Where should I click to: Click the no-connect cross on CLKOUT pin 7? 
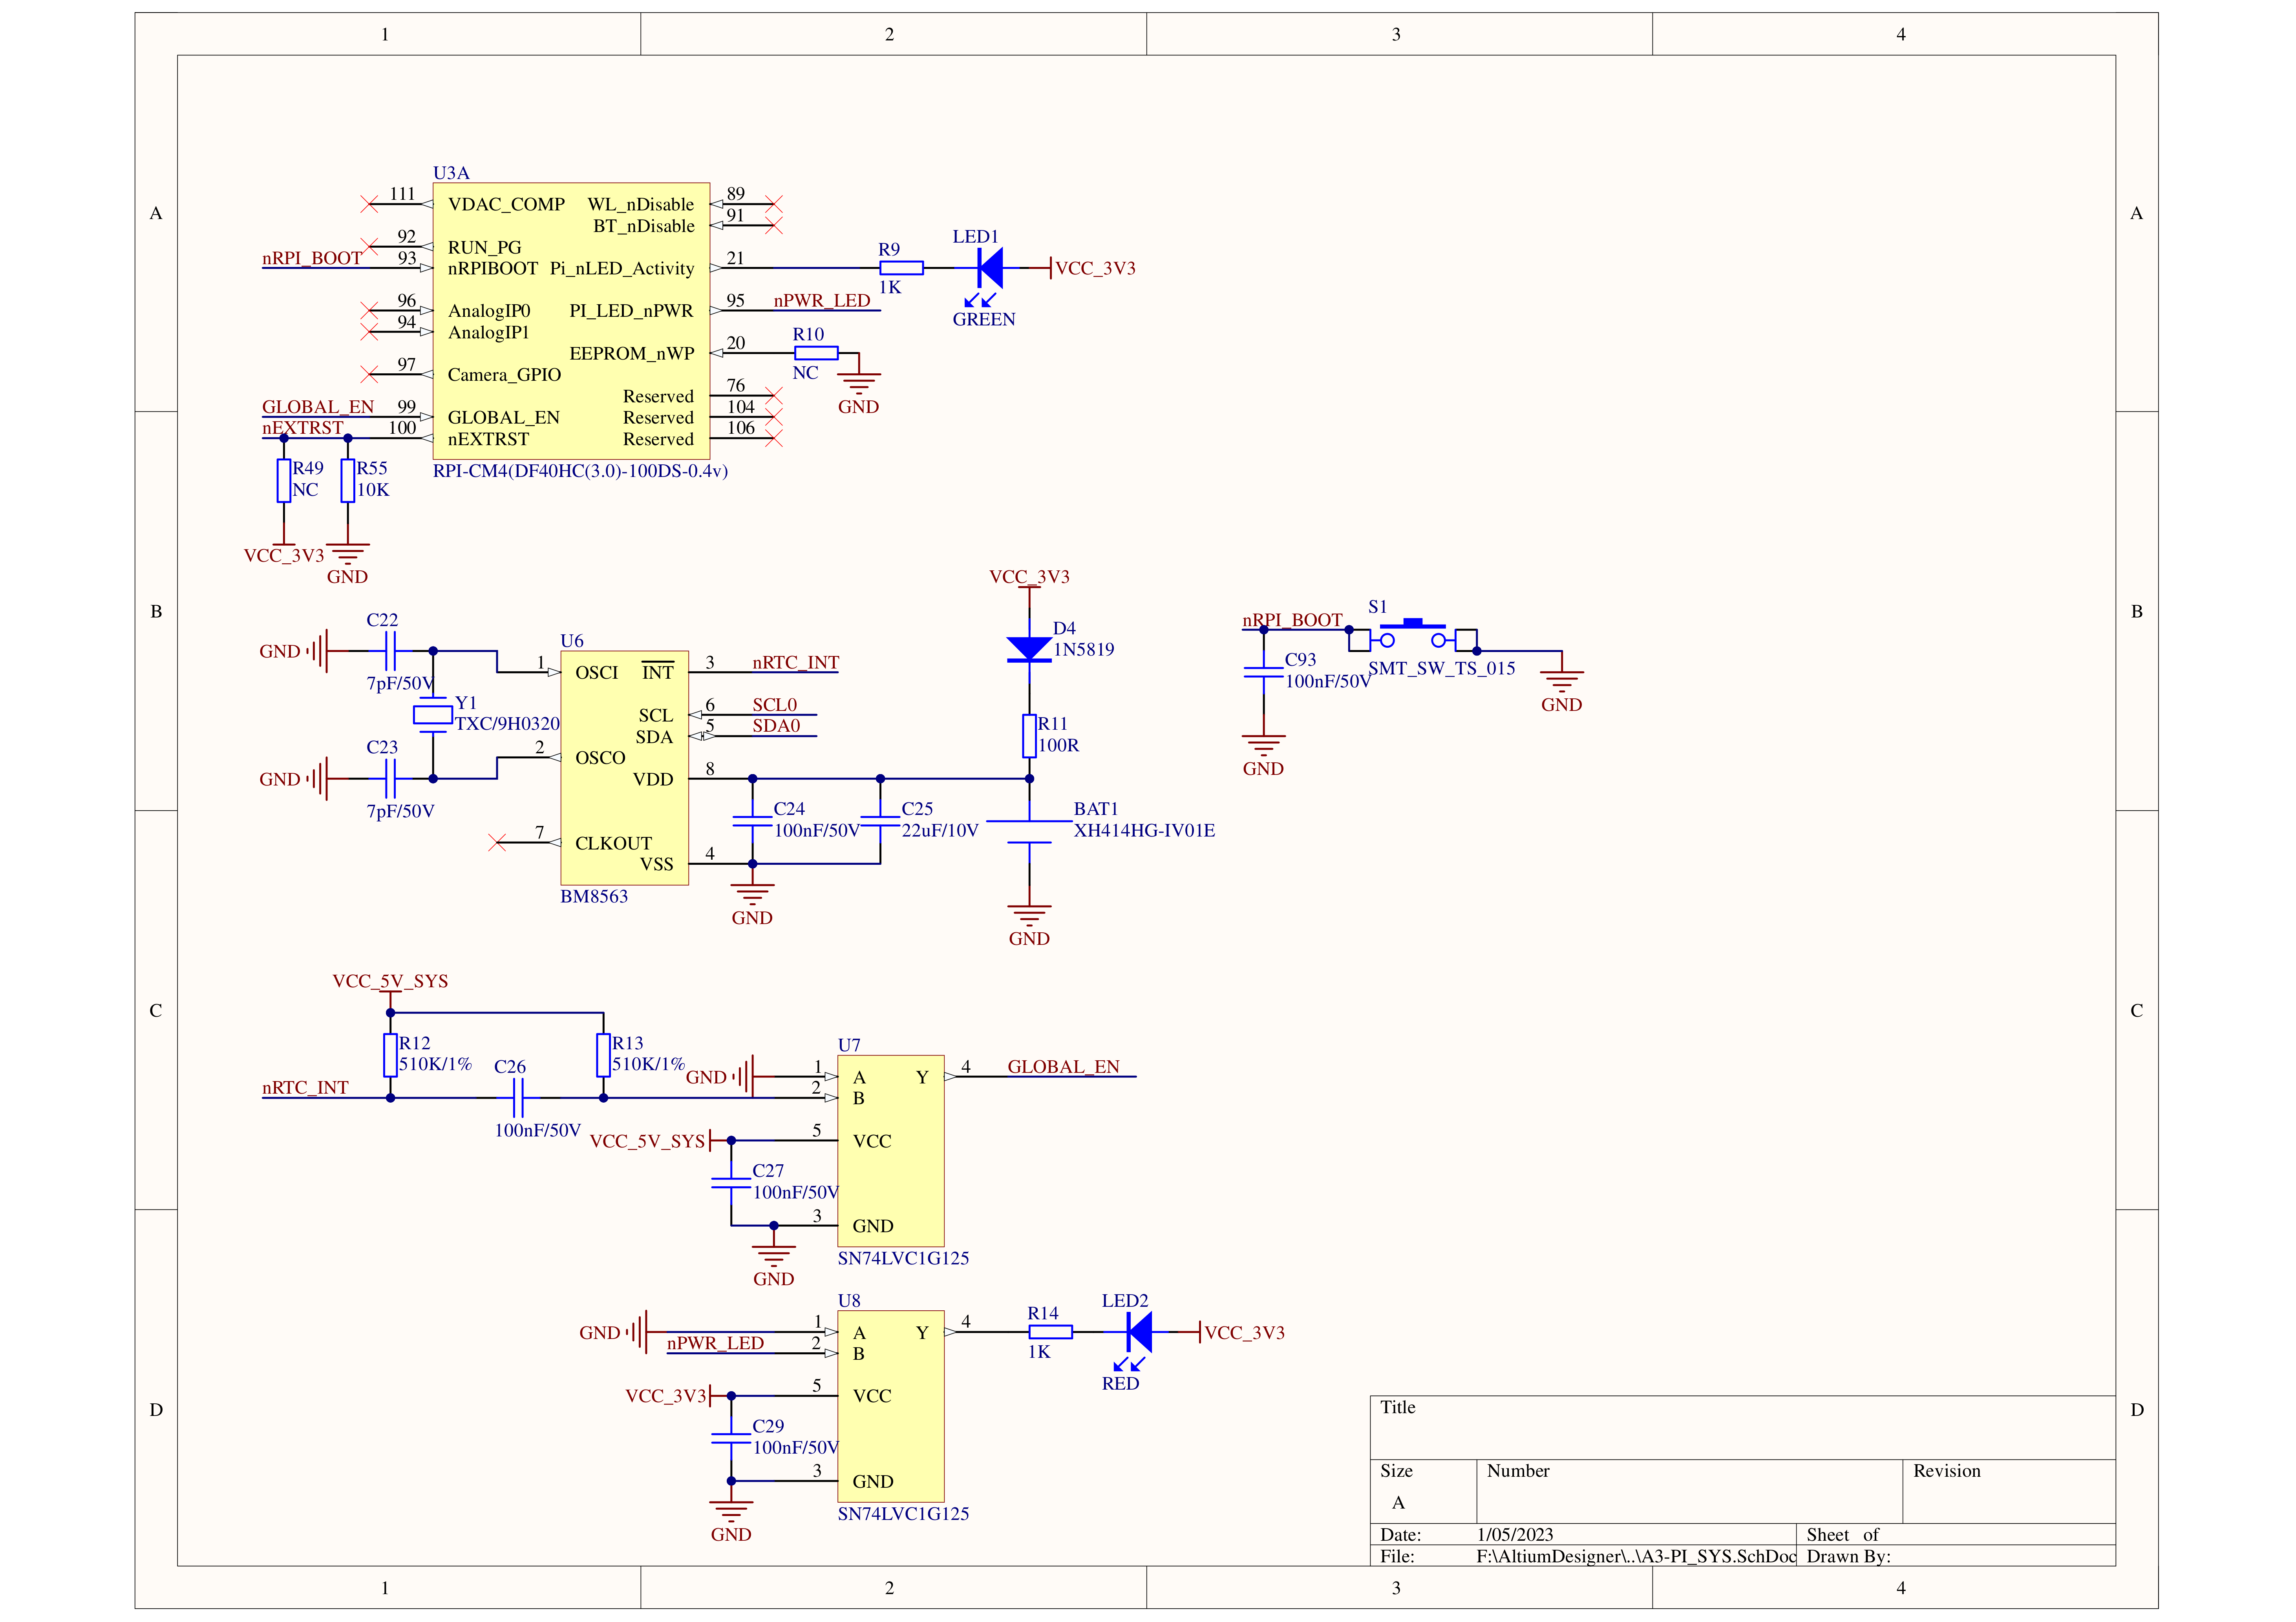point(497,843)
